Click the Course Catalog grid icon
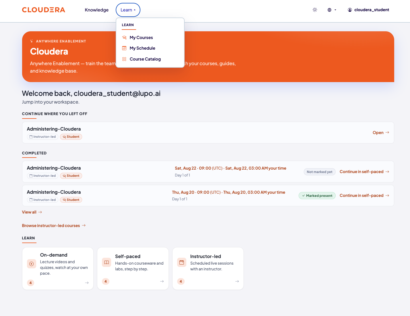This screenshot has height=316, width=410. coord(124,59)
